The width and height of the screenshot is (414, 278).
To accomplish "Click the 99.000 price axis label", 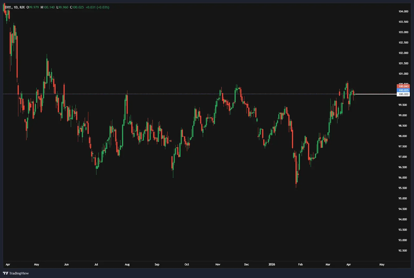I will [x=403, y=115].
